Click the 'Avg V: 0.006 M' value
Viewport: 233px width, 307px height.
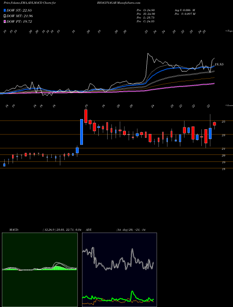pos(185,10)
